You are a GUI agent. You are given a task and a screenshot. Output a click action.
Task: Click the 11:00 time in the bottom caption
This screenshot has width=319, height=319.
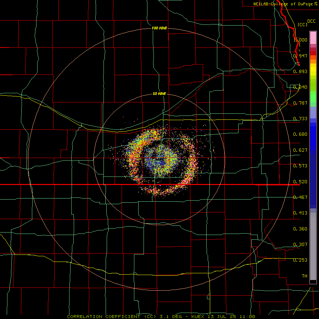[247, 317]
